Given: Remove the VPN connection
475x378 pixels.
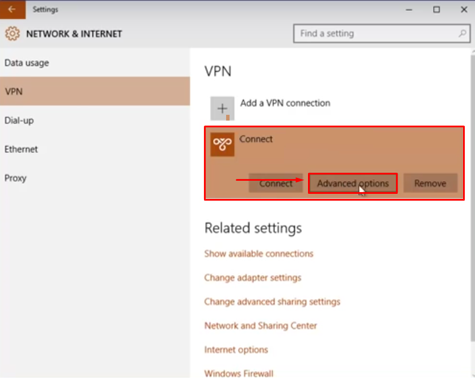Looking at the screenshot, I should pos(430,183).
